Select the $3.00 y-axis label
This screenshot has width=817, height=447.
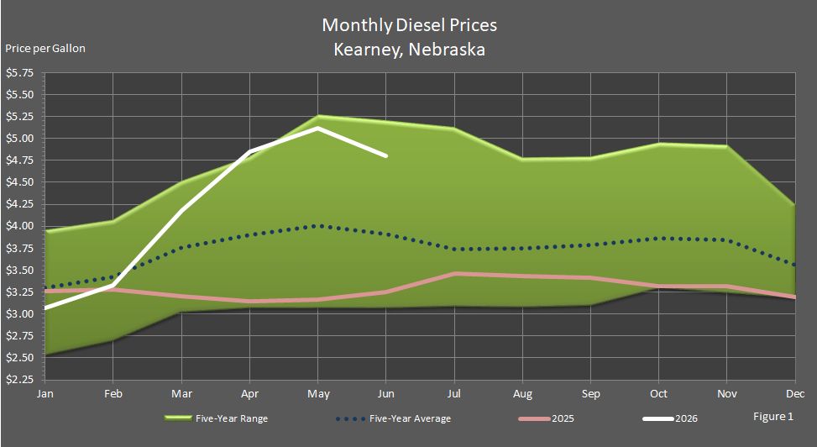[20, 314]
